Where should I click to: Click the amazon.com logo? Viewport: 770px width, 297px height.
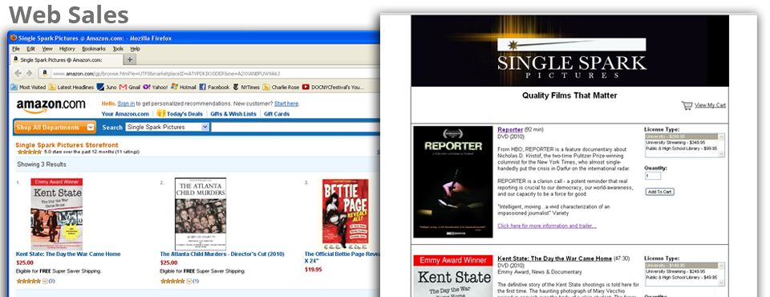click(x=51, y=106)
